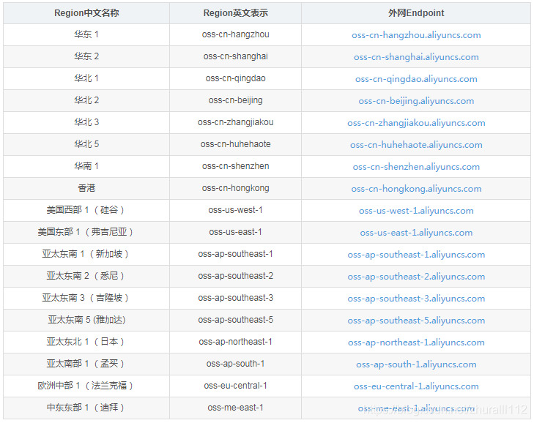The height and width of the screenshot is (423, 534).
Task: Click the oss-ap-southeast-5 region code cell
Action: [235, 320]
